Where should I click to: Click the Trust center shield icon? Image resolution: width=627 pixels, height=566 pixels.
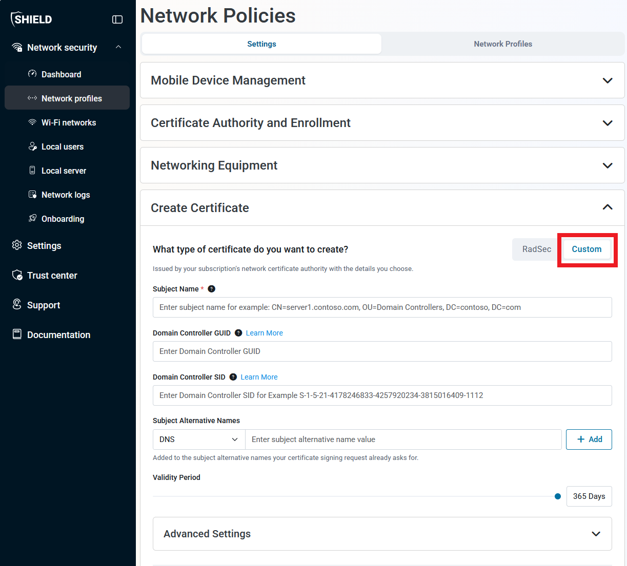point(17,275)
